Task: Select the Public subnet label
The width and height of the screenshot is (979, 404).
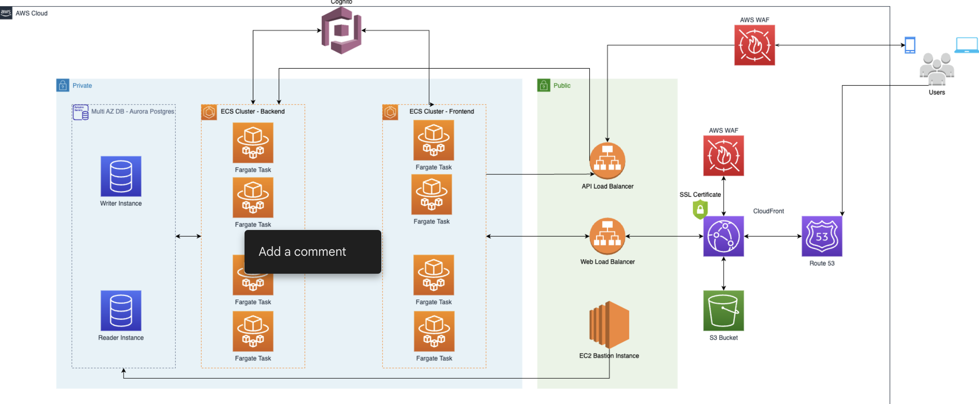Action: (x=562, y=86)
